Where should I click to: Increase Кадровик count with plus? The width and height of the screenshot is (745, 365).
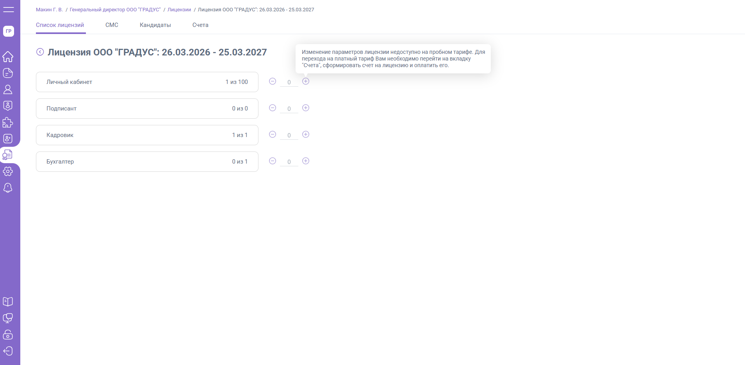click(x=306, y=134)
